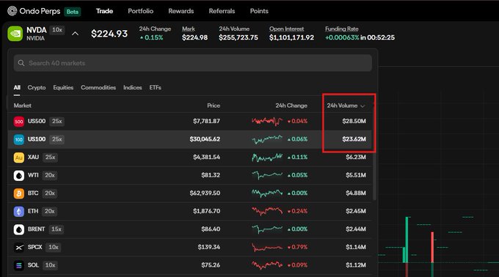This screenshot has width=499, height=277.
Task: Open the Referrals tab
Action: click(x=222, y=11)
